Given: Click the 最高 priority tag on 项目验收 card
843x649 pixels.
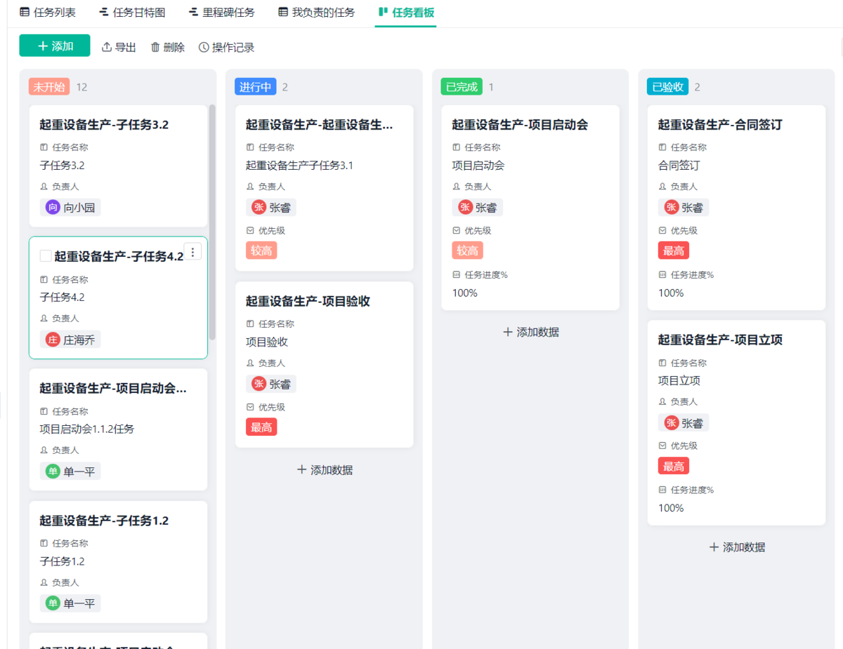Looking at the screenshot, I should [261, 426].
